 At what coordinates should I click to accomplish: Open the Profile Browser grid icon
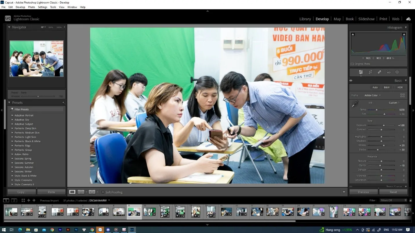[402, 95]
